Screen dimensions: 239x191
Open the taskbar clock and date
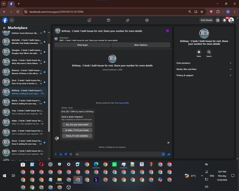(222, 176)
